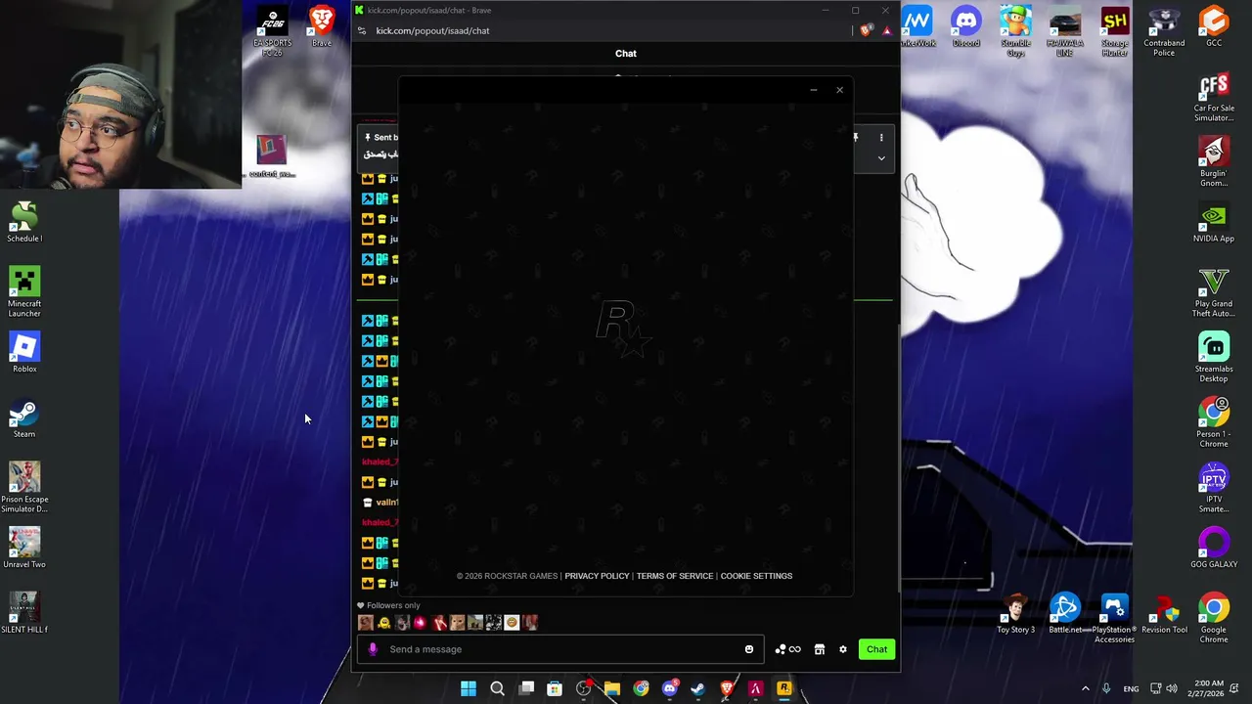The height and width of the screenshot is (704, 1252).
Task: Open the IPTV Smarters desktop shortcut
Action: pyautogui.click(x=1214, y=488)
